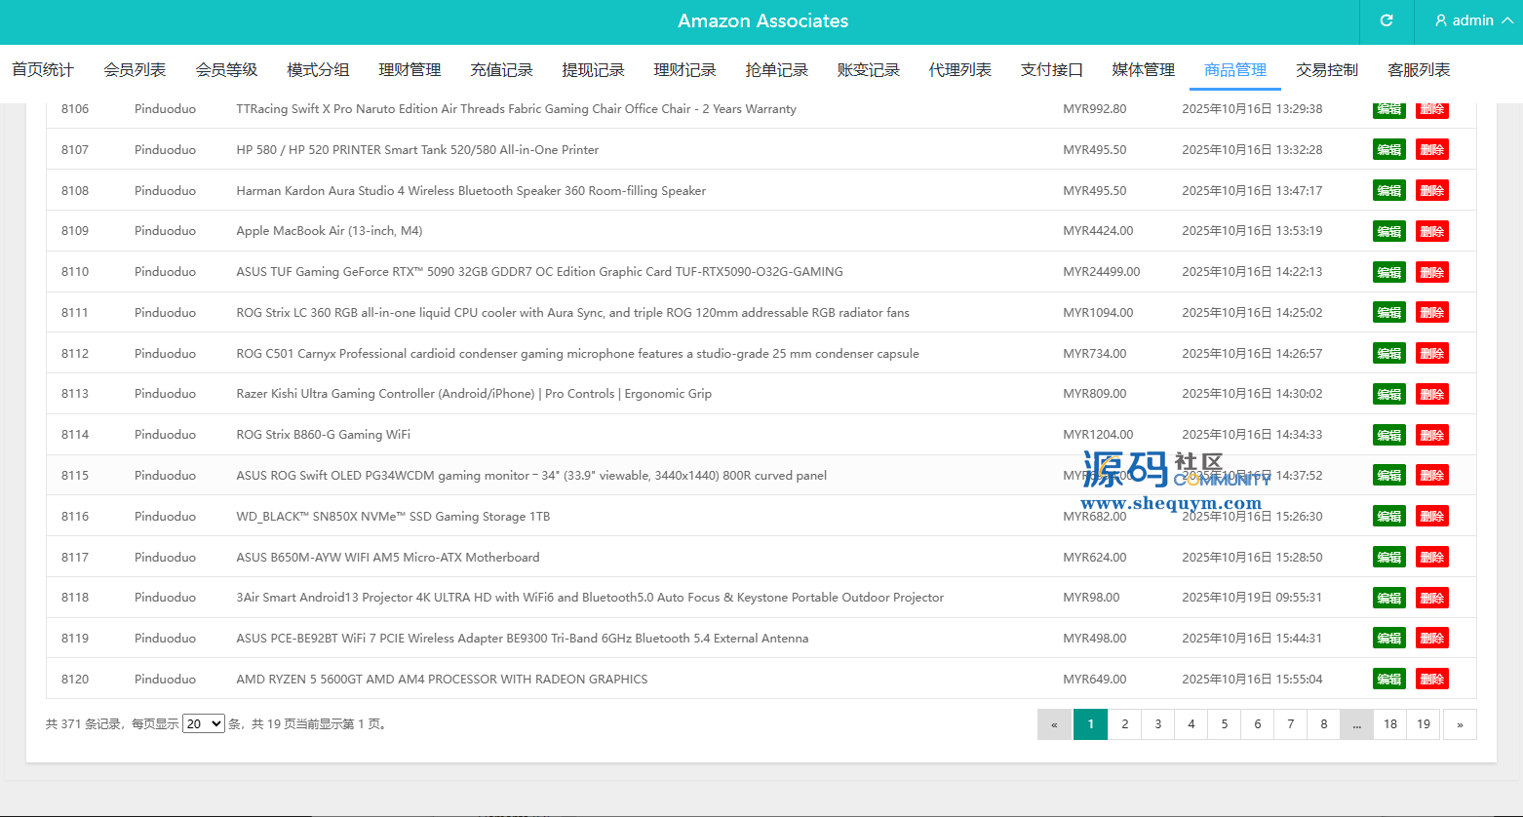Go to page 2 of results
The image size is (1523, 817).
coord(1124,724)
